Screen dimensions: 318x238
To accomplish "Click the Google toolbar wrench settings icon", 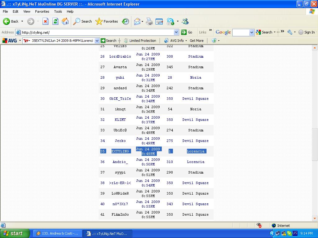I will pos(289,32).
